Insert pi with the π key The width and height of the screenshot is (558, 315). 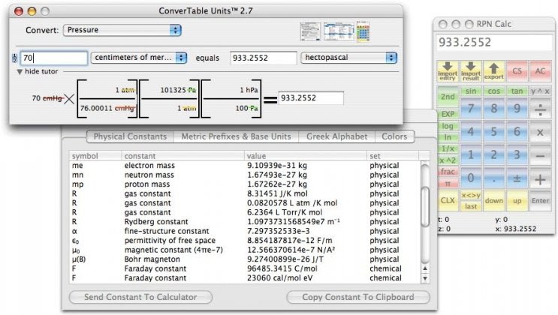pyautogui.click(x=448, y=184)
